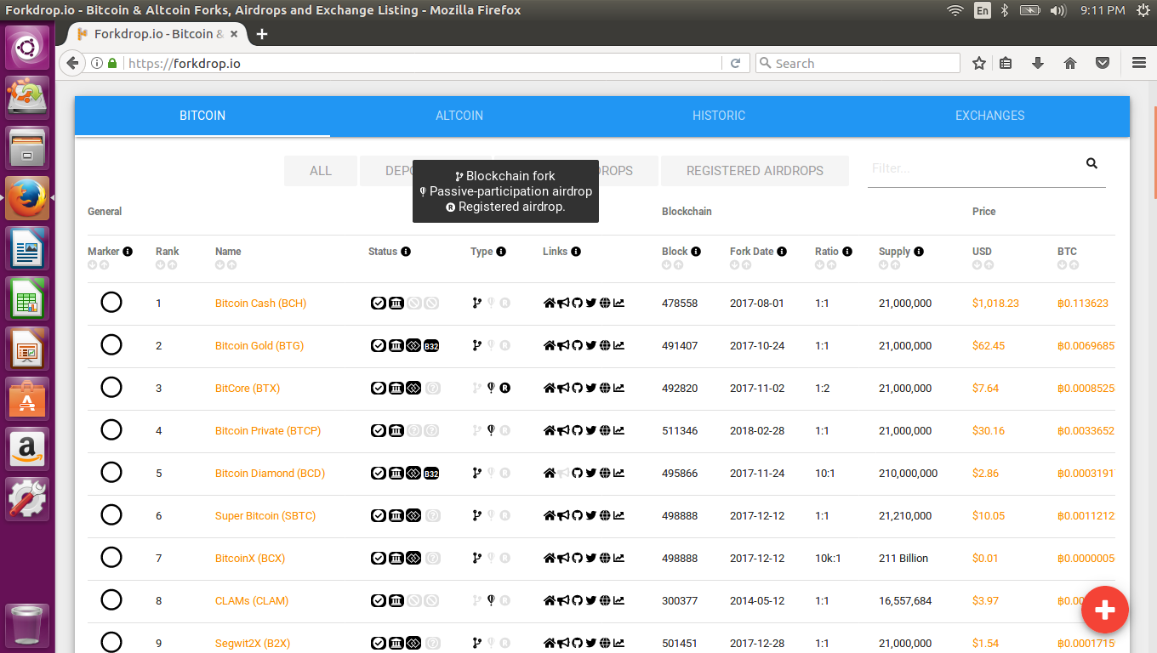The height and width of the screenshot is (653, 1157).
Task: Select the marker circle for Segwit2X
Action: pos(111,643)
